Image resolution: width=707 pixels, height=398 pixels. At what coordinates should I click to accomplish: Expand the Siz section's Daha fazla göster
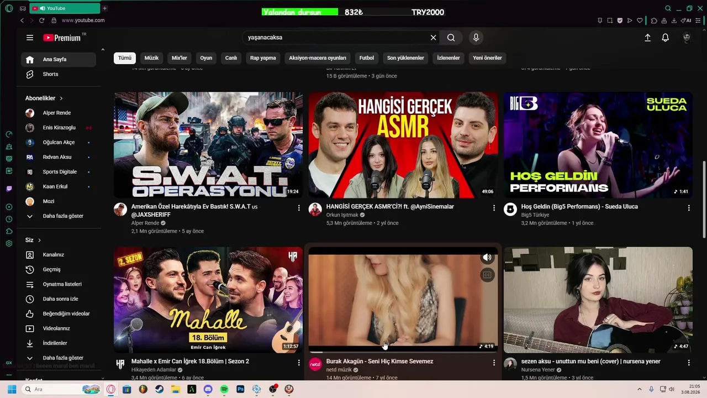(59, 358)
